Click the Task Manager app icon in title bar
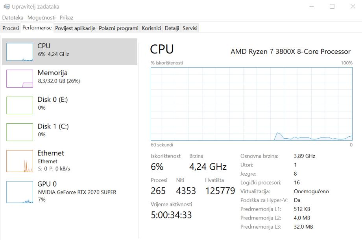The width and height of the screenshot is (362, 240). coord(6,6)
